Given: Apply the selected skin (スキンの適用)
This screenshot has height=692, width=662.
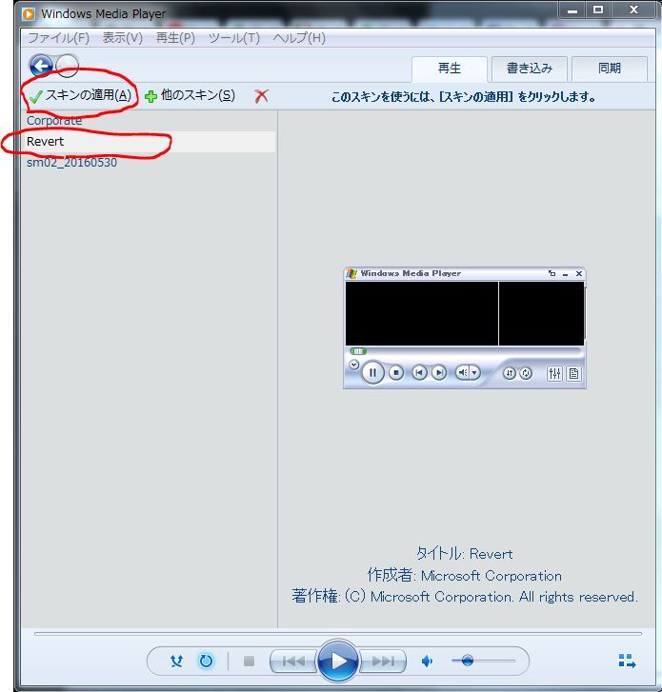Looking at the screenshot, I should click(80, 95).
